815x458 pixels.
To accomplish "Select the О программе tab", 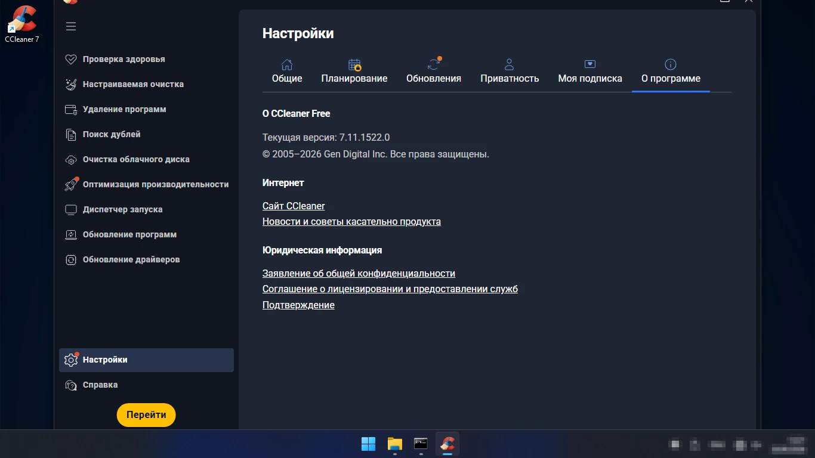I will click(x=671, y=72).
